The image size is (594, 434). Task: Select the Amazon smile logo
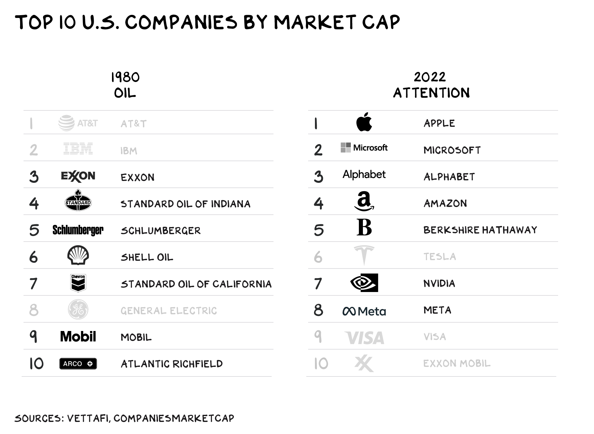click(364, 201)
